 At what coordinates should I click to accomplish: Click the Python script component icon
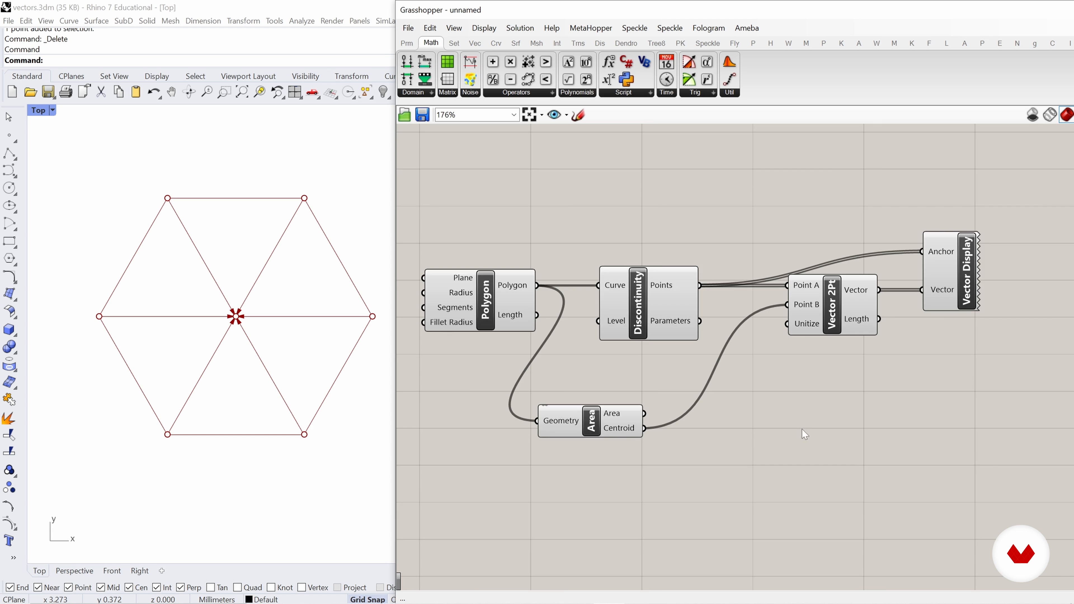[626, 79]
